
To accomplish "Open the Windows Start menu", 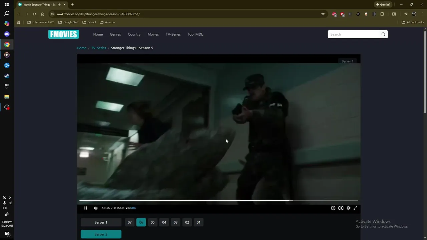I will click(7, 5).
